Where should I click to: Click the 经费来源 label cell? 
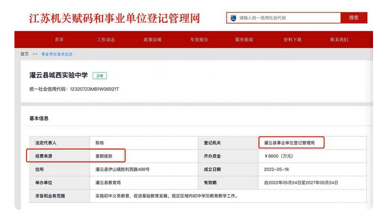point(60,156)
